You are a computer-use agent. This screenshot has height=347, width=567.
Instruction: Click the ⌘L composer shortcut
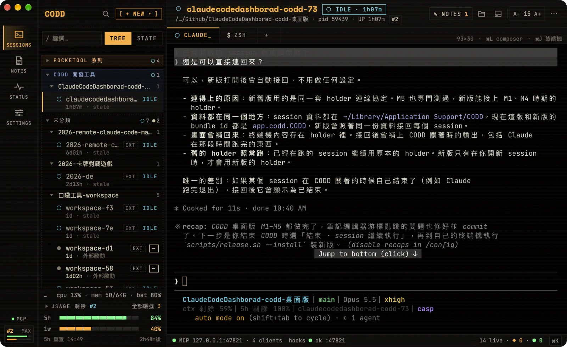point(504,39)
